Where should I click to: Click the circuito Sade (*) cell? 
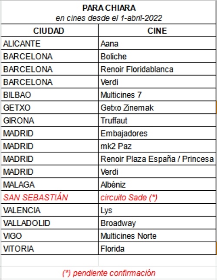coord(157,198)
